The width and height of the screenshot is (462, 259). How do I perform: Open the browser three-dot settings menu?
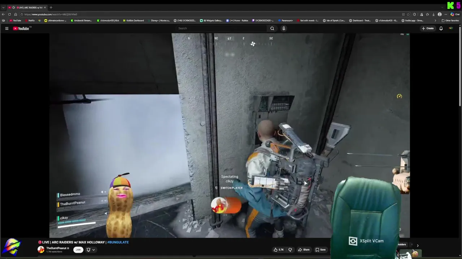pos(446,14)
